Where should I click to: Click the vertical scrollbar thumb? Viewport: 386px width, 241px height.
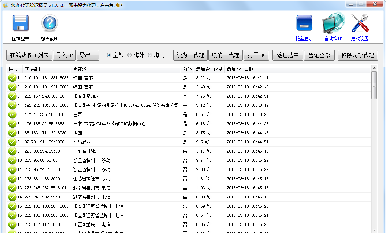click(x=374, y=85)
